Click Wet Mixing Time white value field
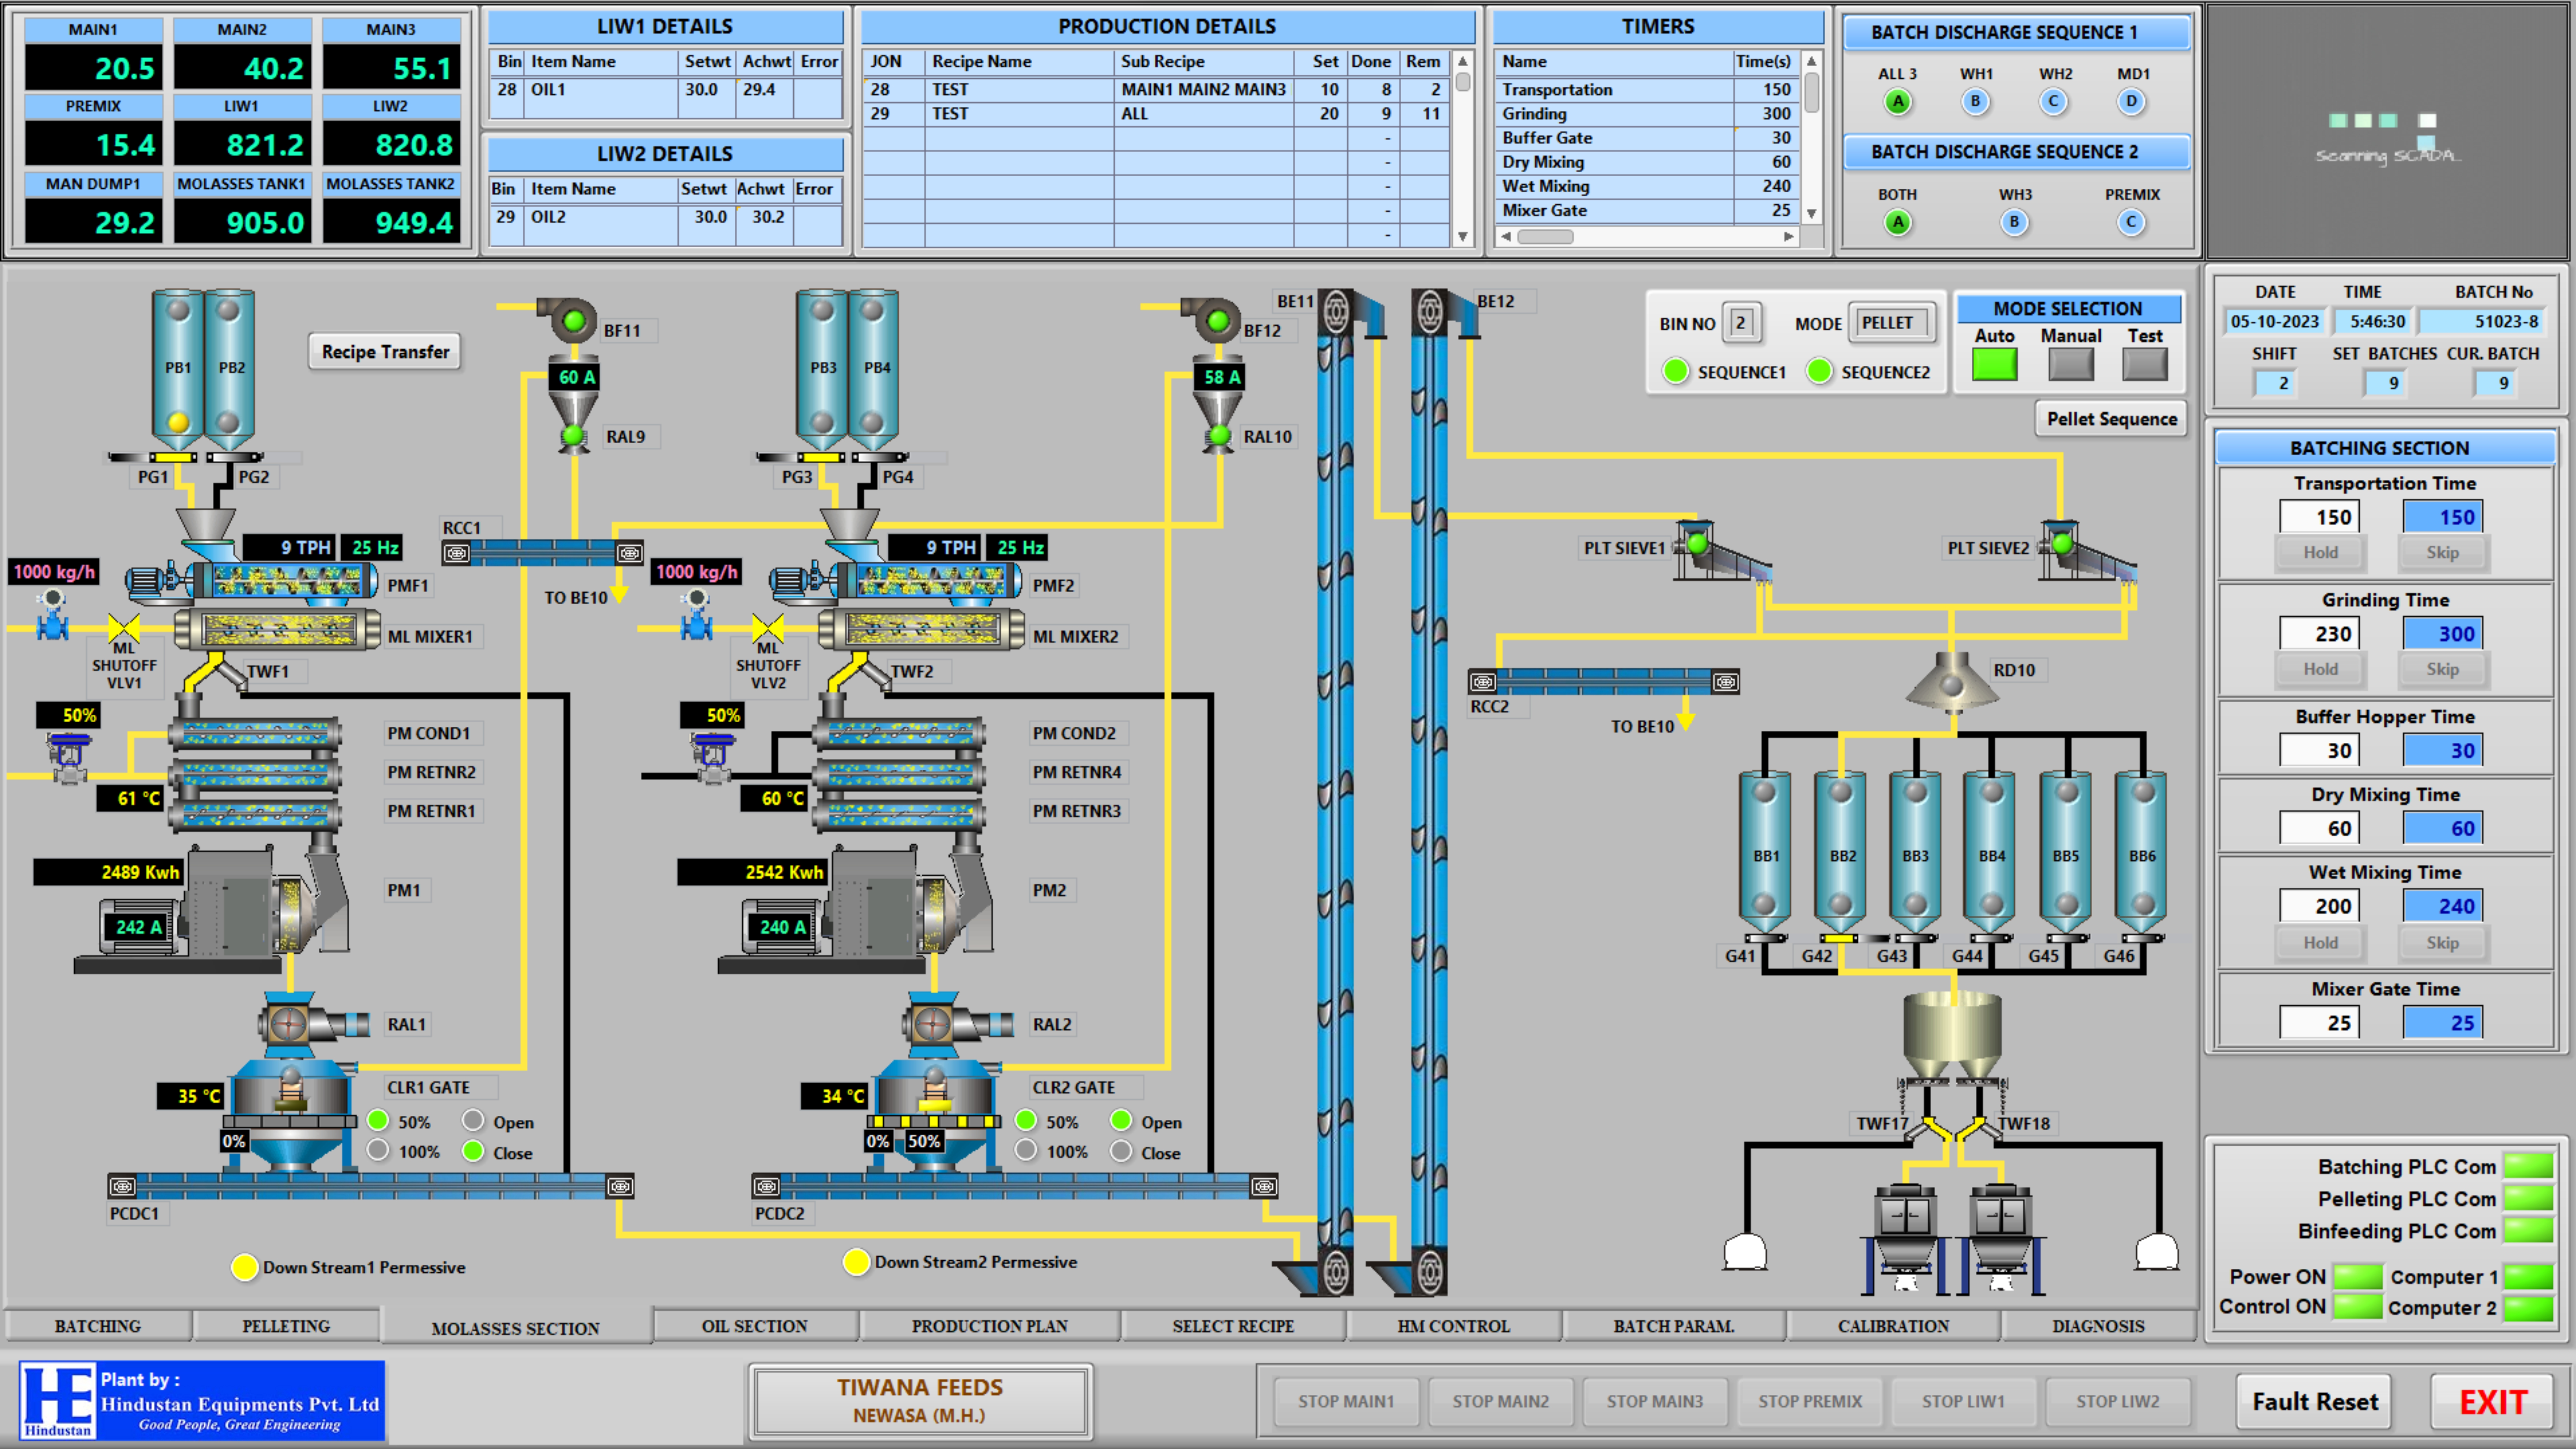 2320,906
